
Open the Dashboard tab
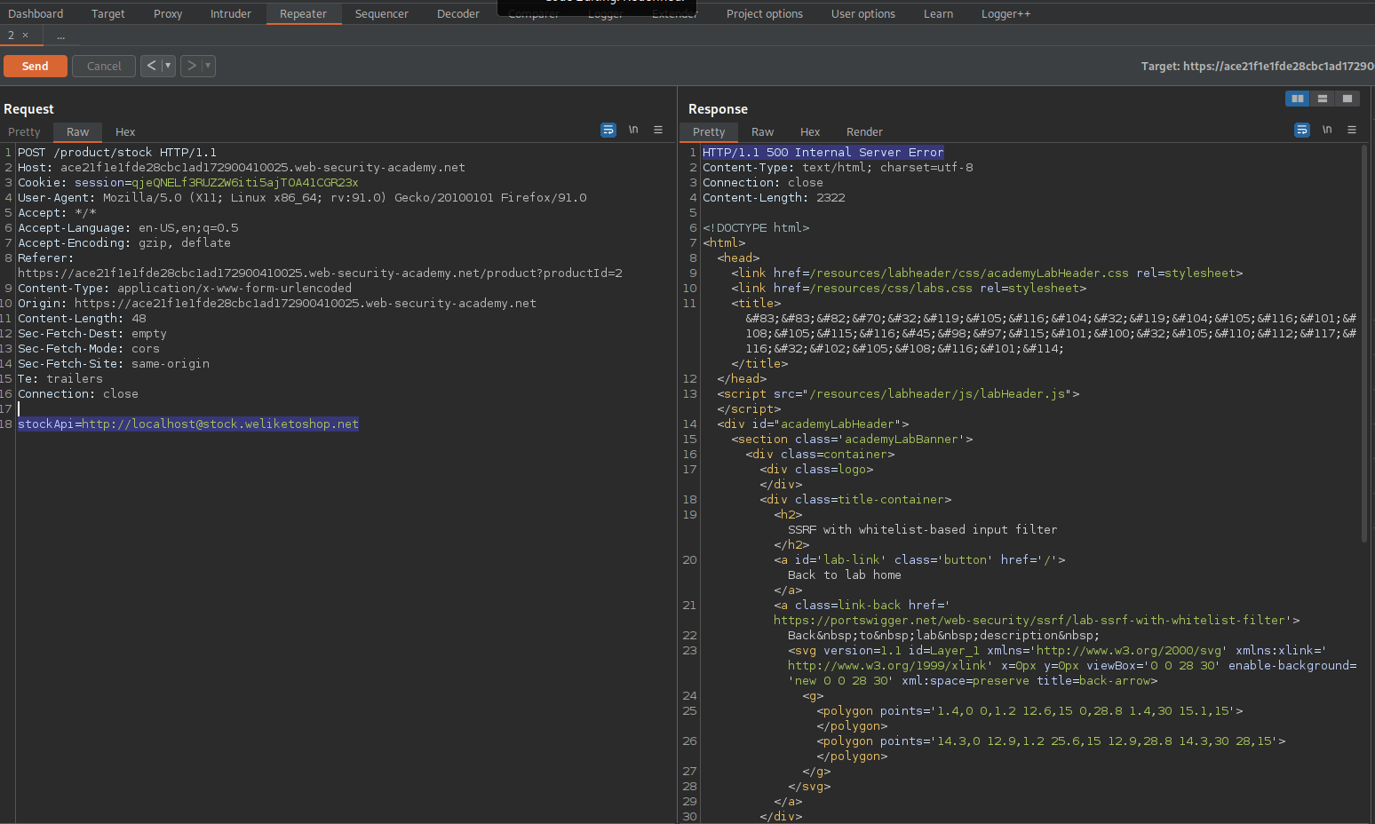tap(36, 13)
